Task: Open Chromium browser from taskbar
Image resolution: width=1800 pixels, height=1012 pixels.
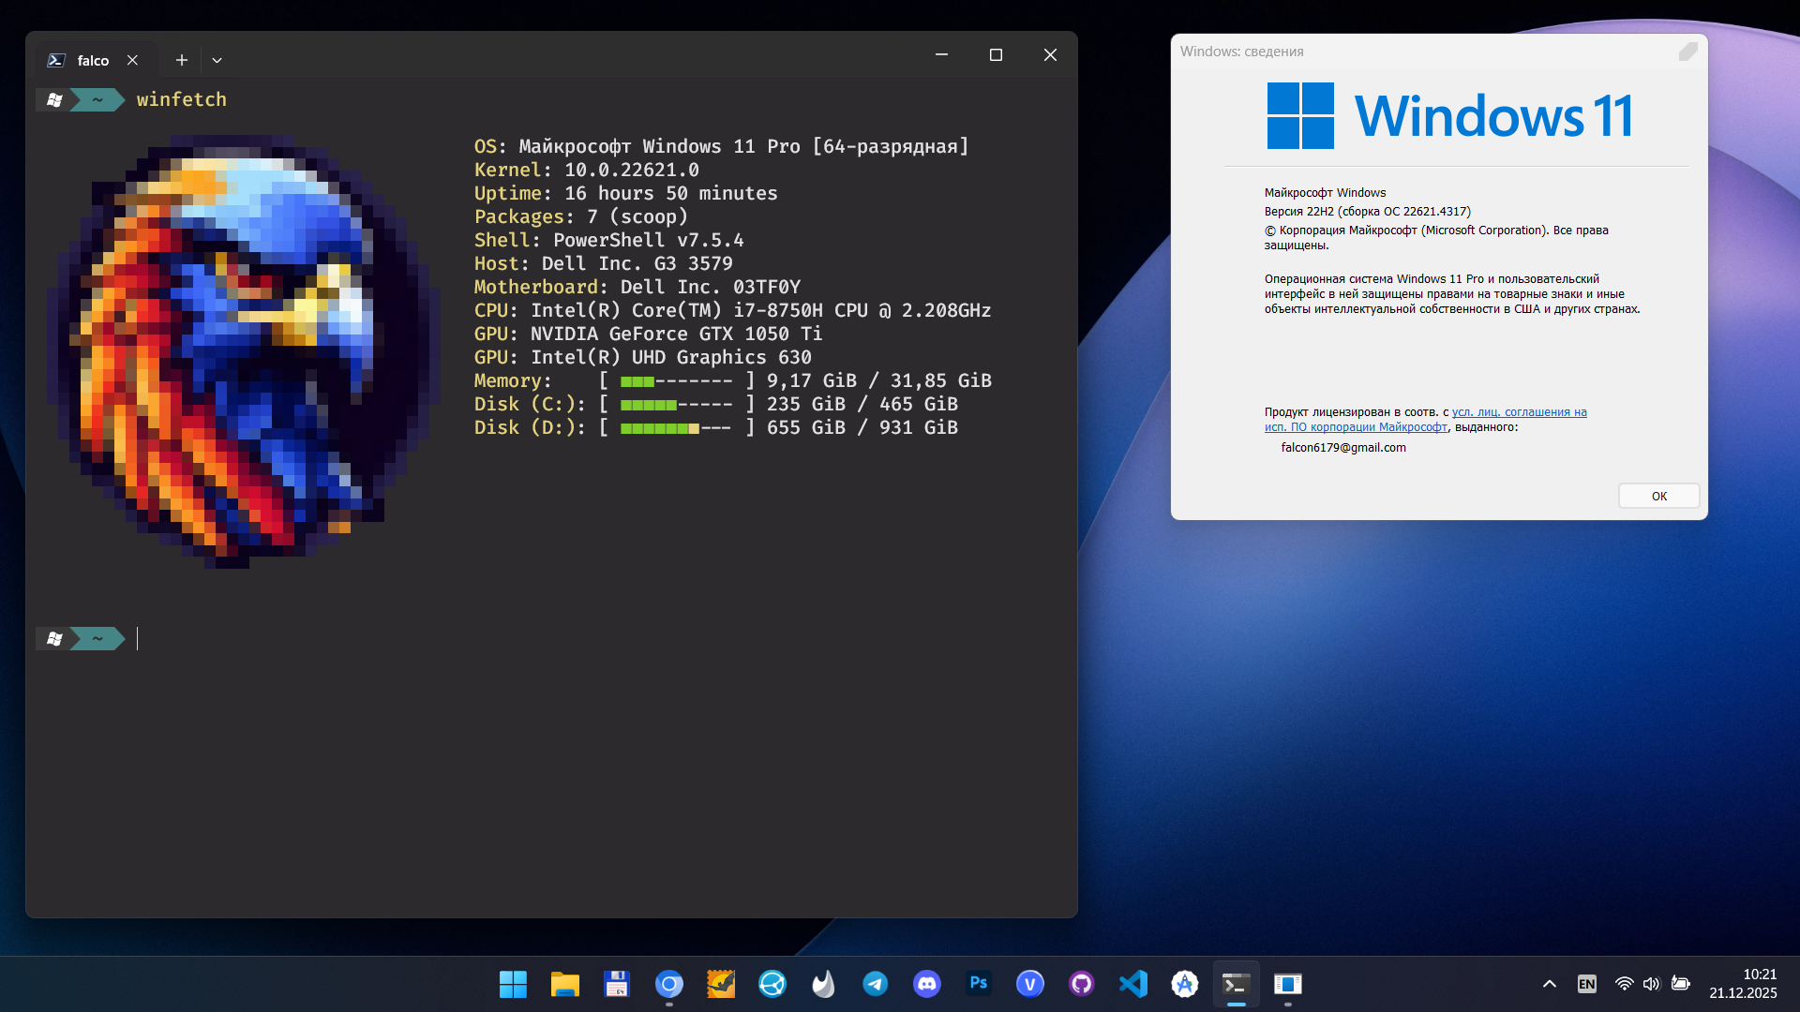Action: click(668, 984)
